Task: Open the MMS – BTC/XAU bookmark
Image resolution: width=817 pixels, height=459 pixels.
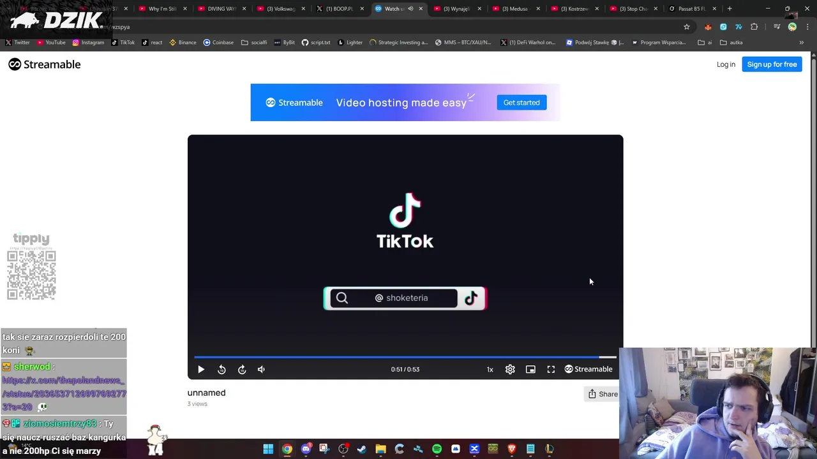Action: point(463,43)
